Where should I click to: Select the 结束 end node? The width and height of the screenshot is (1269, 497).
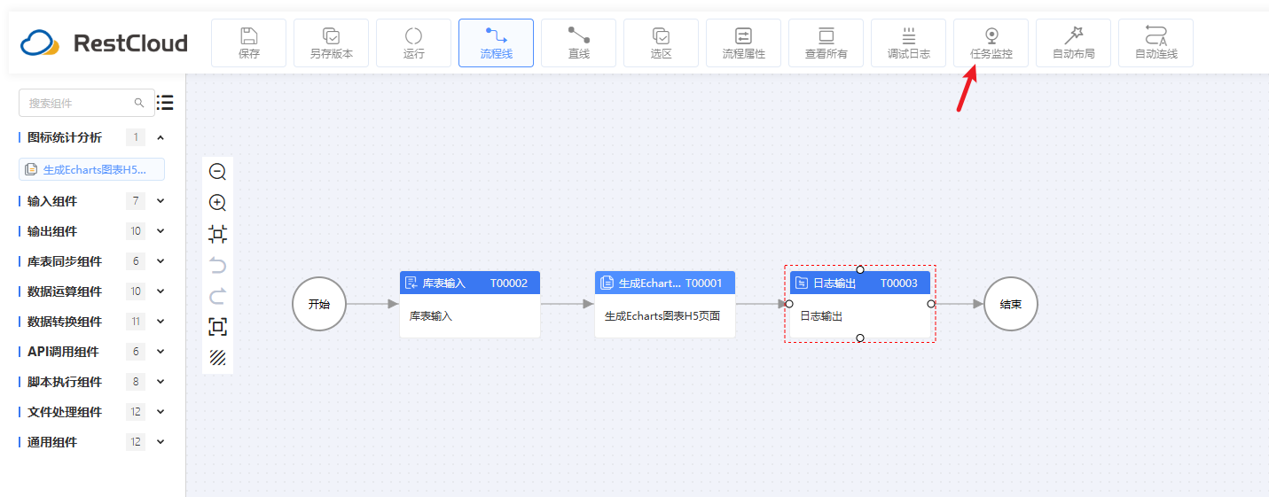(1011, 304)
